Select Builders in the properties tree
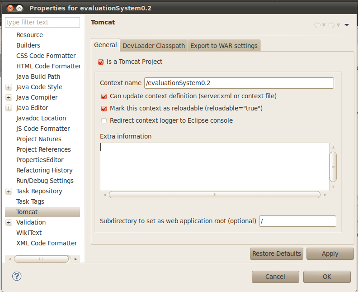This screenshot has height=292, width=358. (28, 46)
